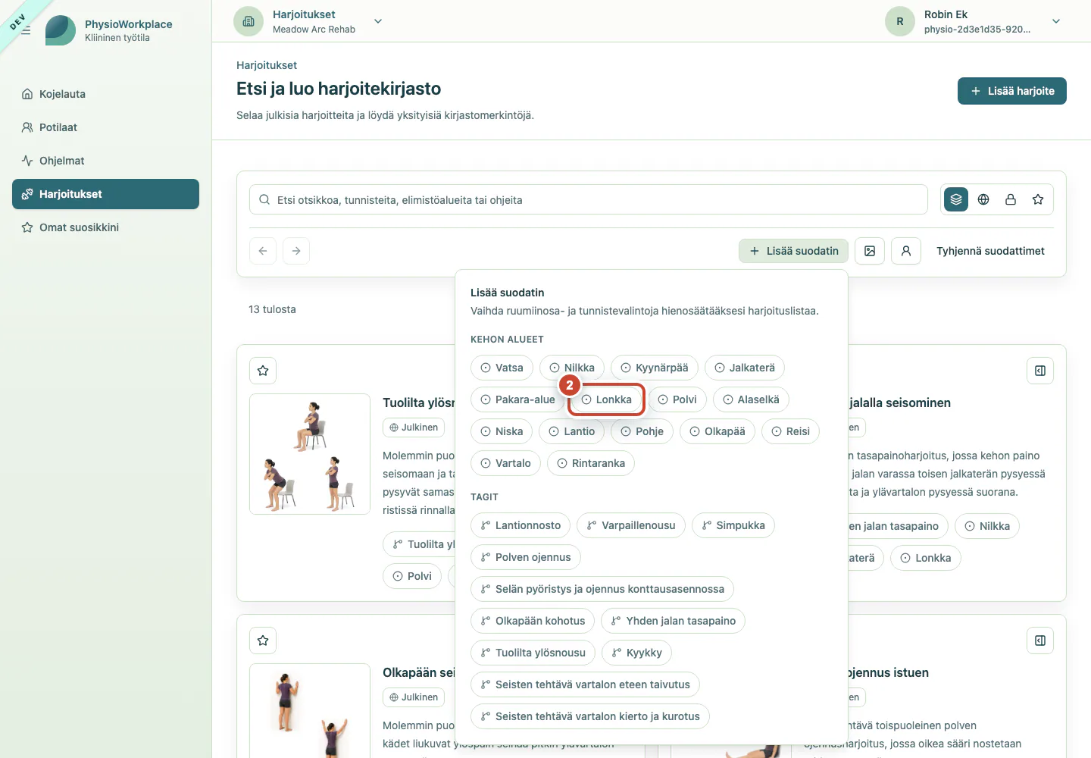The image size is (1091, 758).
Task: Open the Harjoitukset clinic dropdown chevron
Action: coord(378,21)
